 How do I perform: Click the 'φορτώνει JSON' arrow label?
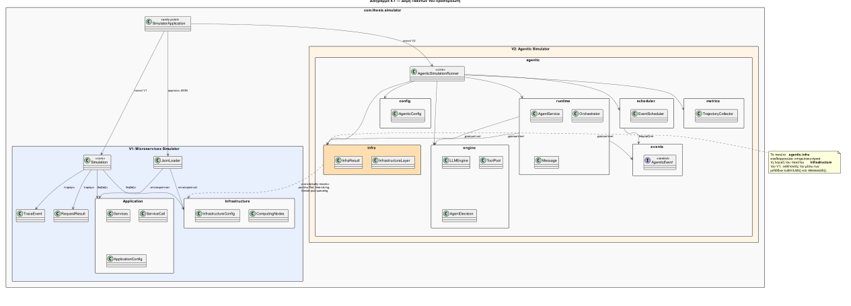pyautogui.click(x=178, y=89)
